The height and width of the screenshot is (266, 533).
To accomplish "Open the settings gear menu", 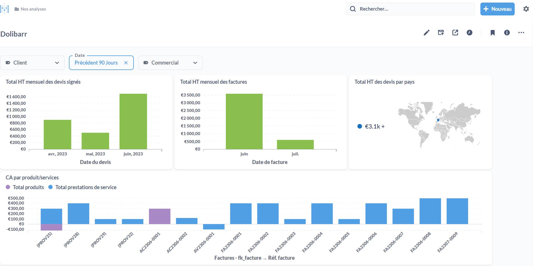I will [x=526, y=9].
